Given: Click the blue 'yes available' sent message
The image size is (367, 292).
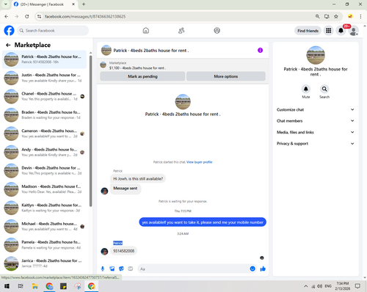Looking at the screenshot, I should [203, 222].
